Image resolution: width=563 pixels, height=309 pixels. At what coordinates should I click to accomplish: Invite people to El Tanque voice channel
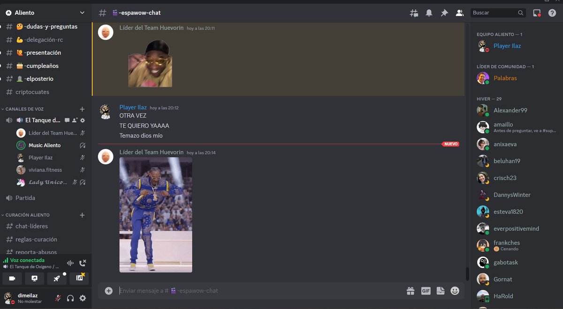(75, 120)
